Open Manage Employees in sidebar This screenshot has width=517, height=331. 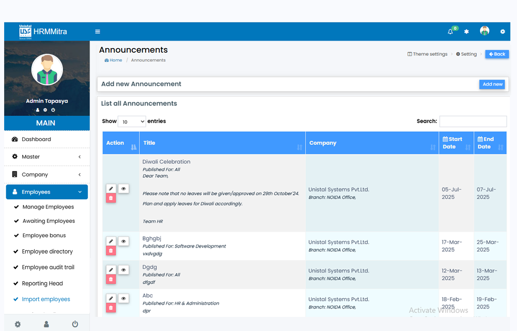pos(48,207)
